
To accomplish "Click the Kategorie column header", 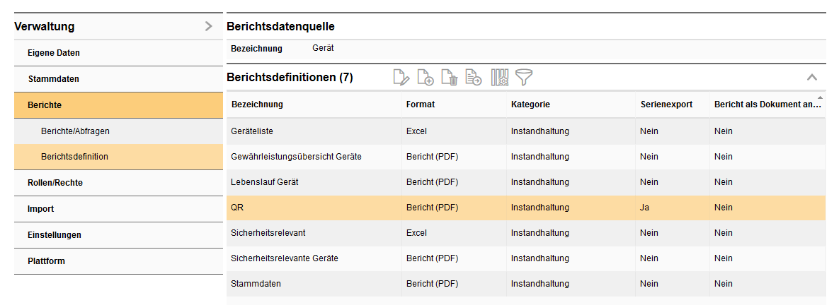I will click(530, 104).
